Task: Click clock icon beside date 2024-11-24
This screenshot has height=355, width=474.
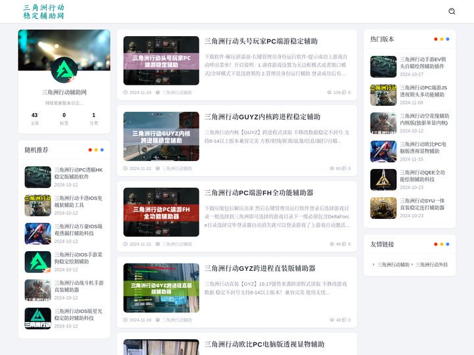Action: point(126,93)
